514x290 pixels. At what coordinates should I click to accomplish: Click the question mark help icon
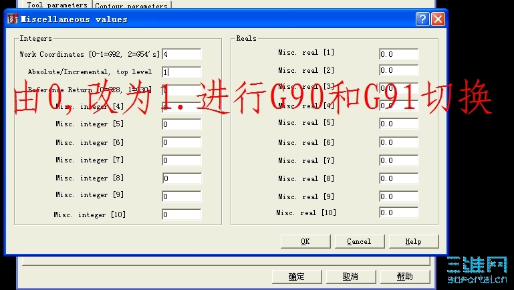[x=422, y=19]
